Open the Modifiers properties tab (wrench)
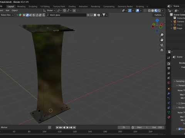 point(169,94)
